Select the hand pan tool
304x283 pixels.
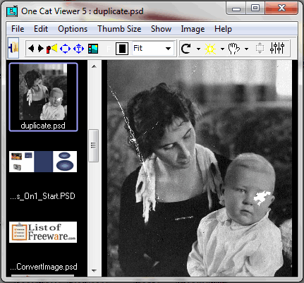click(234, 49)
